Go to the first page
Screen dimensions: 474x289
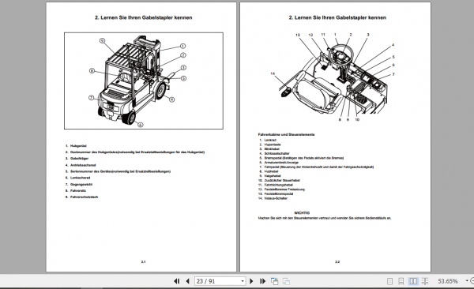tap(177, 281)
